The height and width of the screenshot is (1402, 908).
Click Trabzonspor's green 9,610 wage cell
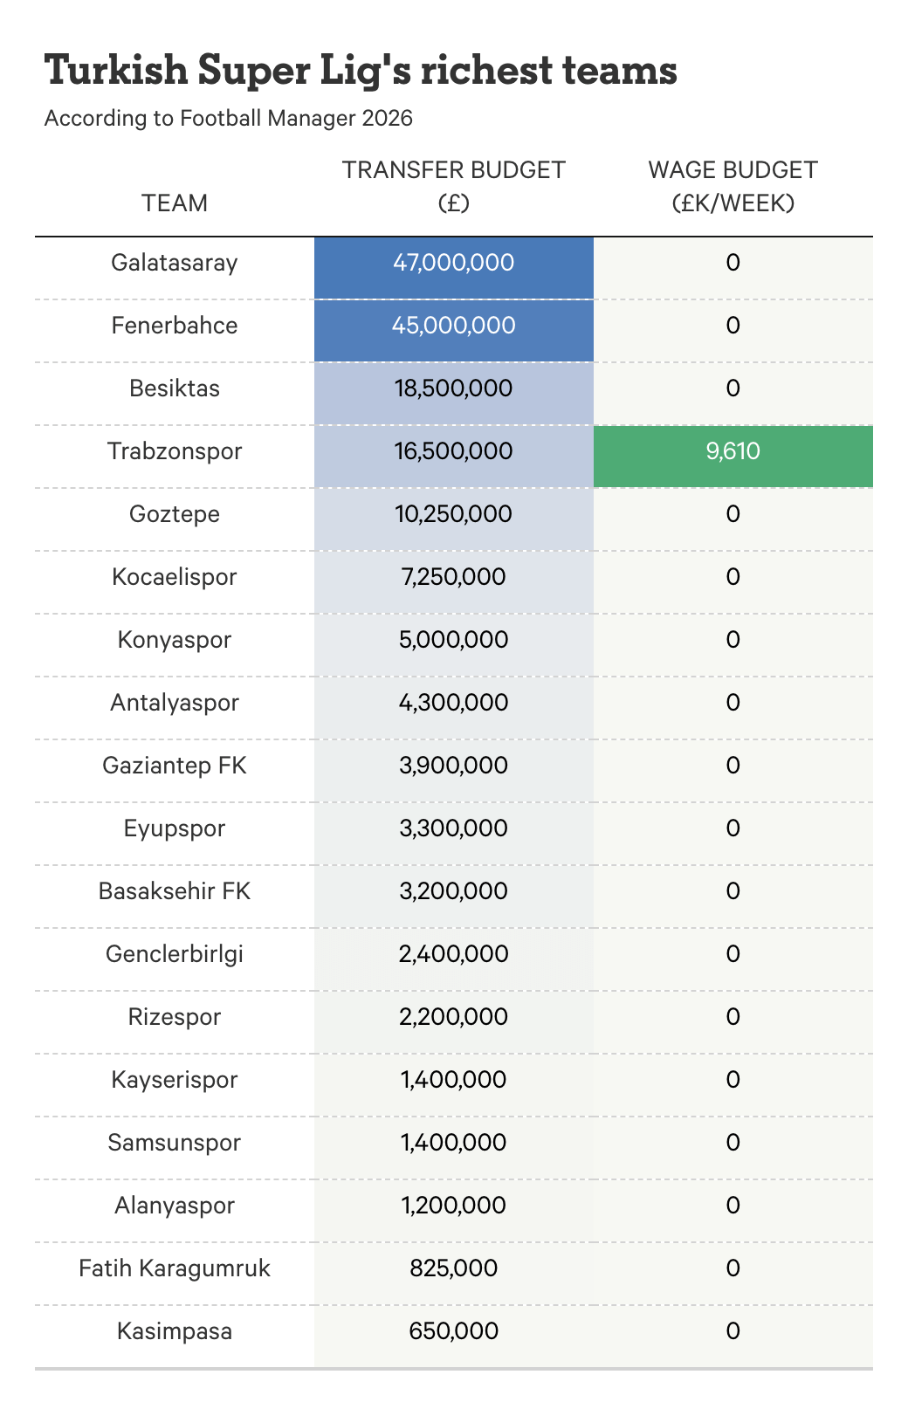[733, 451]
